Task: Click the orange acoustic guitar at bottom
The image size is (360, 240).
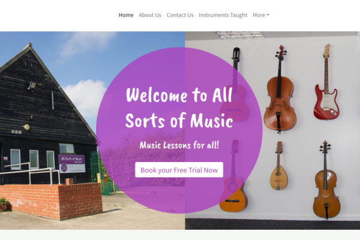Action: (x=233, y=176)
